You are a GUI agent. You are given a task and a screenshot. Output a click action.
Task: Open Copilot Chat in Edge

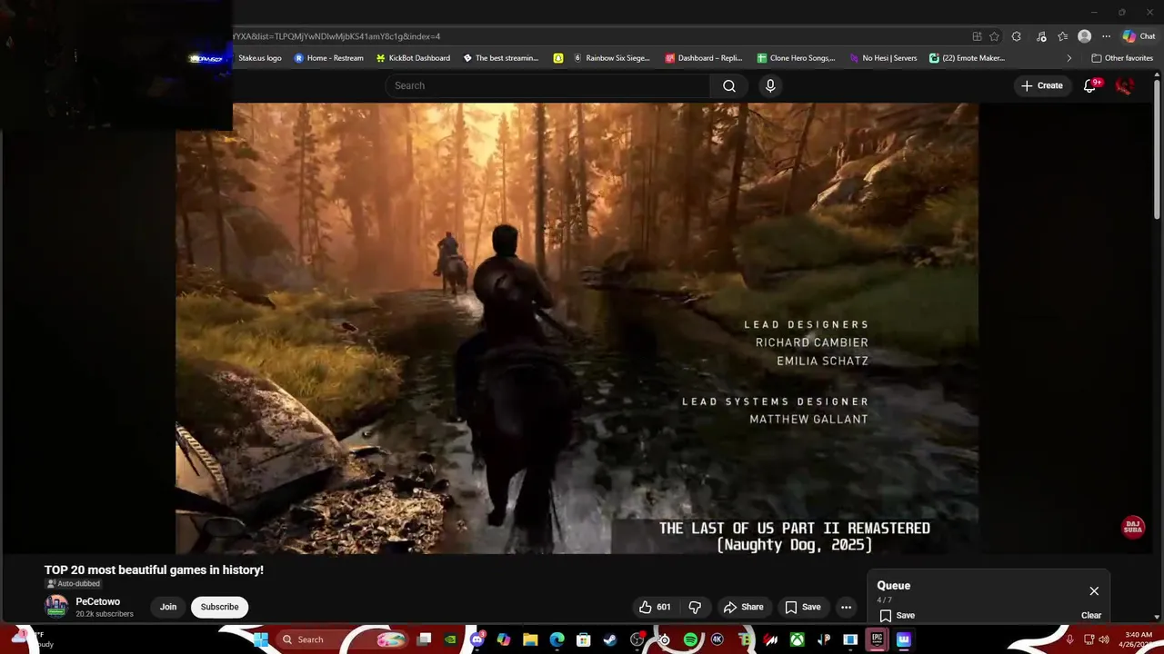click(1139, 36)
